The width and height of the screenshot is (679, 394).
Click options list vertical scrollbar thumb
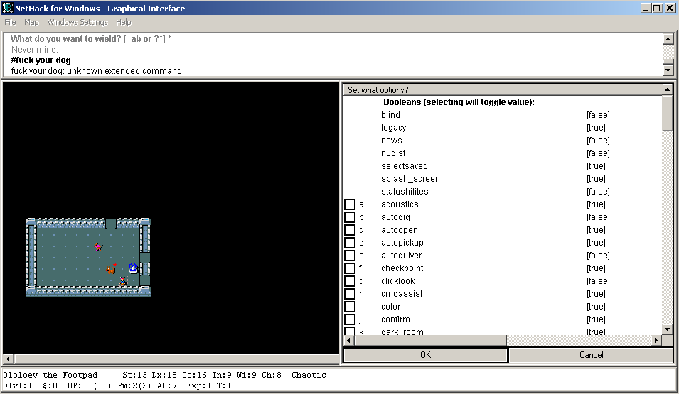coord(668,113)
